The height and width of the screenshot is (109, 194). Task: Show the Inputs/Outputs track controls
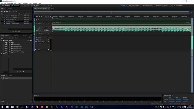pos(35,17)
